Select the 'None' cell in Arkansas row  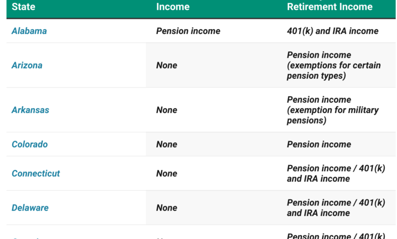pos(166,110)
